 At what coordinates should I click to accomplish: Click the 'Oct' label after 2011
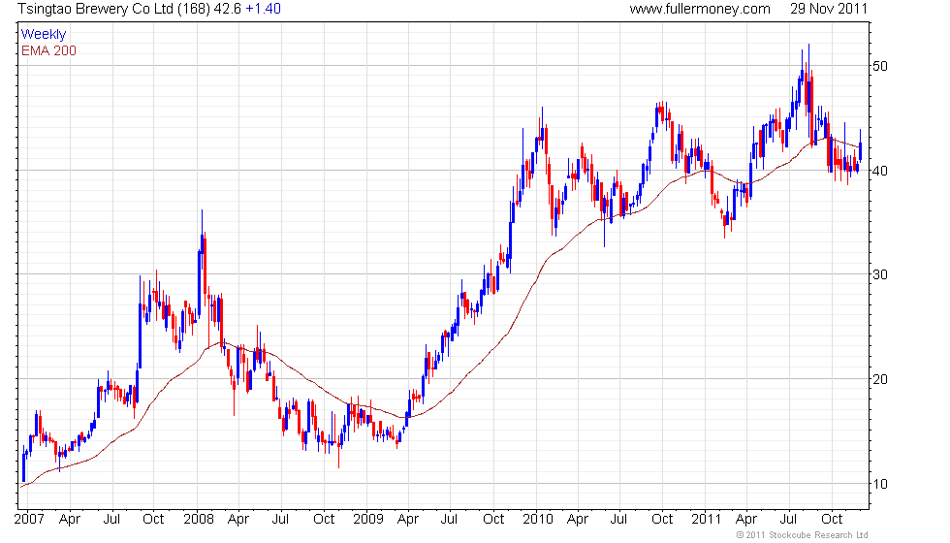click(832, 520)
